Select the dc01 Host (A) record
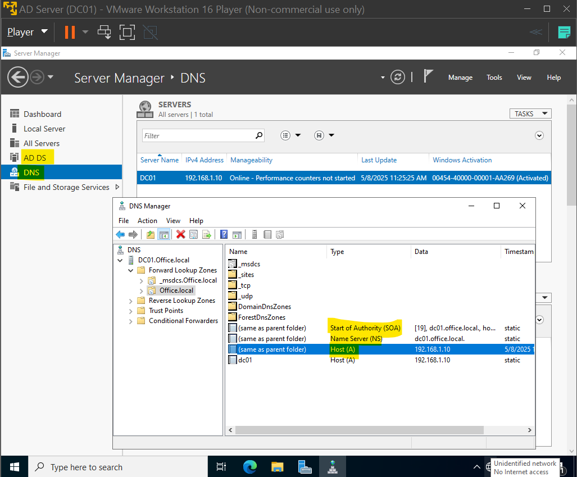577x477 pixels. 380,360
